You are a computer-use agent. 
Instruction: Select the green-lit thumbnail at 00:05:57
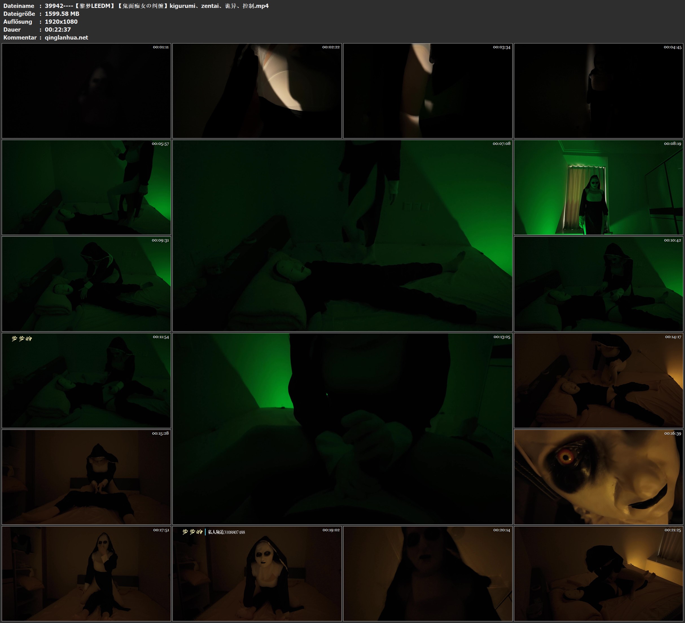pyautogui.click(x=86, y=187)
